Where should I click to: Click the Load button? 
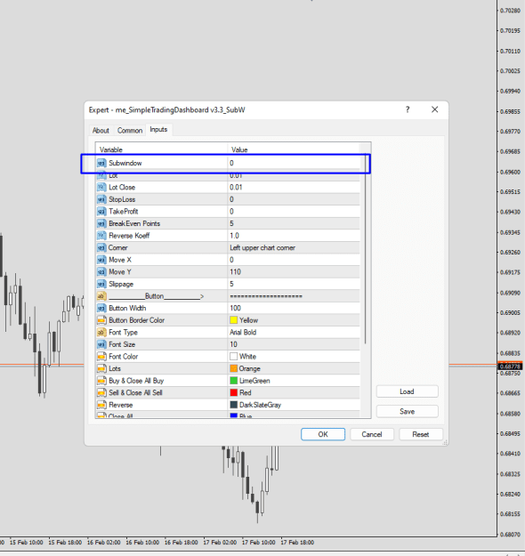tap(408, 391)
